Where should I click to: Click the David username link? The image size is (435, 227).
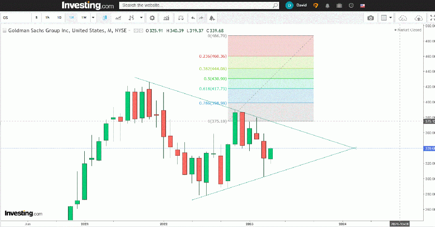tap(301, 5)
